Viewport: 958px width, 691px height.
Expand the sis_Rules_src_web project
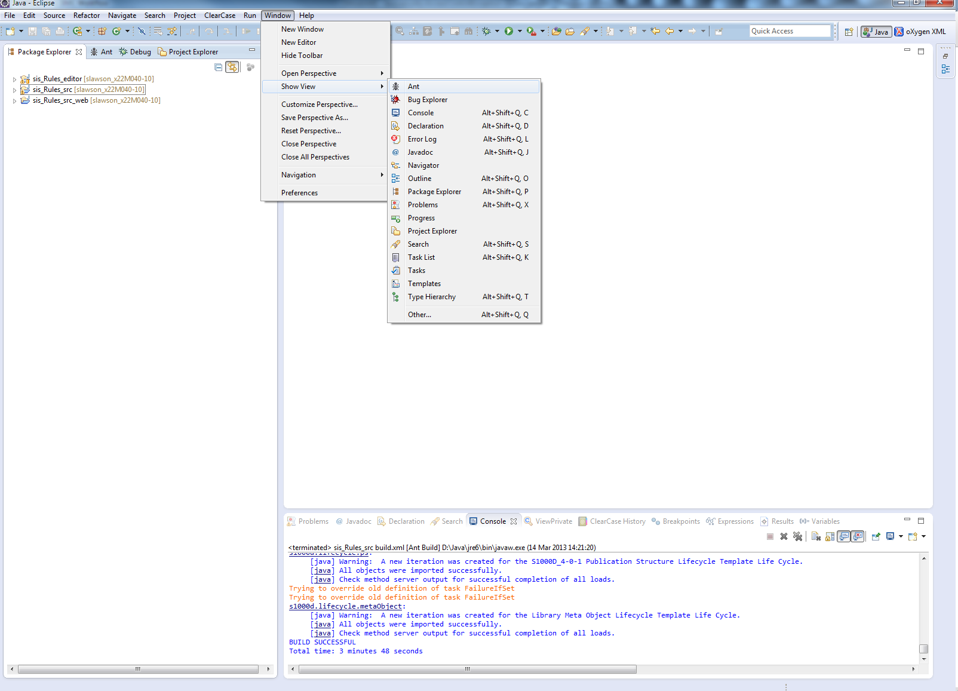[14, 101]
